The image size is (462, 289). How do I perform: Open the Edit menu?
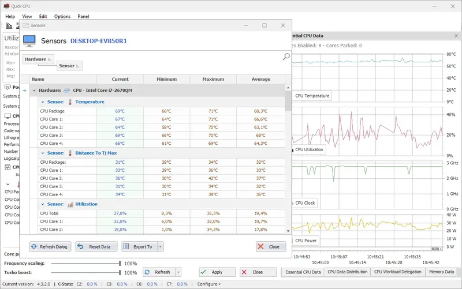pos(43,17)
